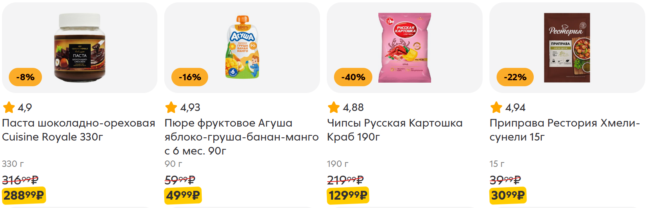Image resolution: width=648 pixels, height=208 pixels.
Task: Click the 30.99 ₽ discounted price tag
Action: point(508,195)
